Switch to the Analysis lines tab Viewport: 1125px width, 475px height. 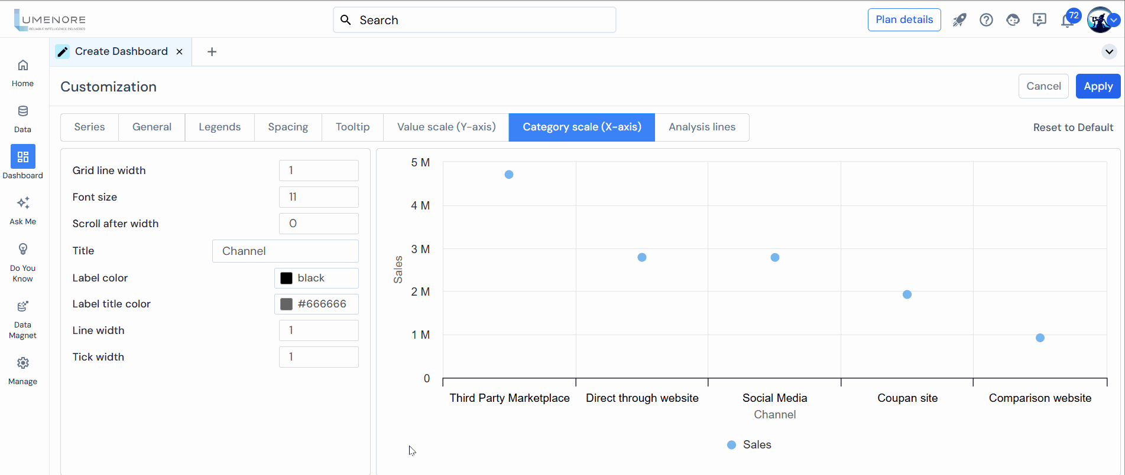[x=702, y=127]
